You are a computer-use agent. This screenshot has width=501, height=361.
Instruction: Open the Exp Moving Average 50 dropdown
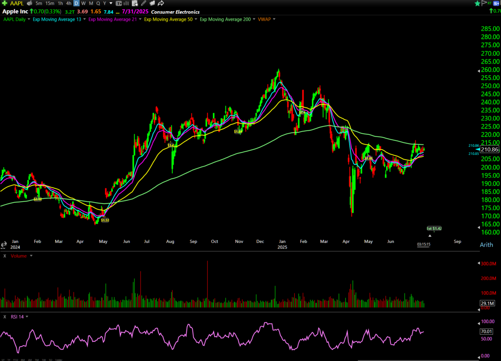point(196,19)
